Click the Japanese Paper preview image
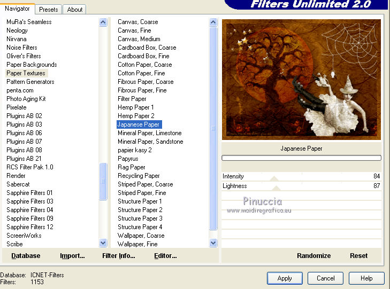 [301, 80]
